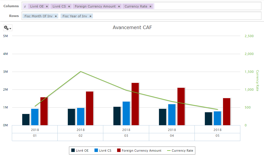Click the 04 month axis label
The width and height of the screenshot is (264, 156).
tap(172, 136)
